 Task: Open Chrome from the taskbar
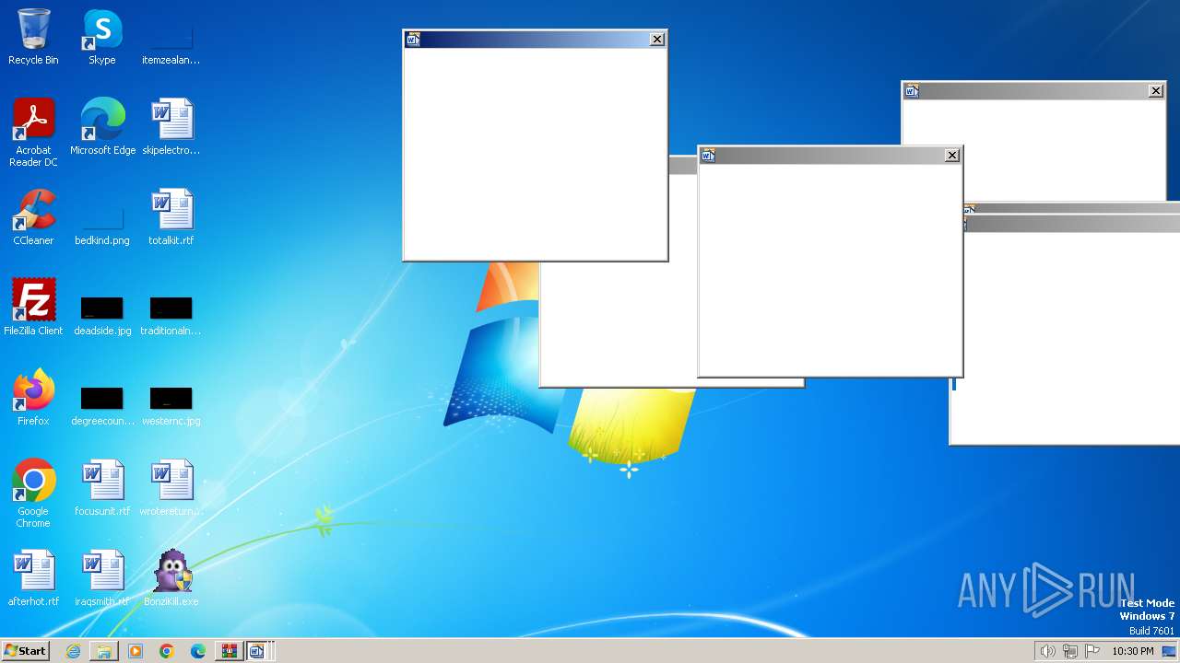pyautogui.click(x=167, y=651)
